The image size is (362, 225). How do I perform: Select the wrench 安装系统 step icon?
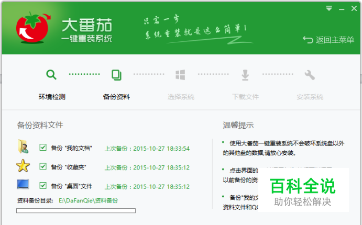(x=310, y=75)
